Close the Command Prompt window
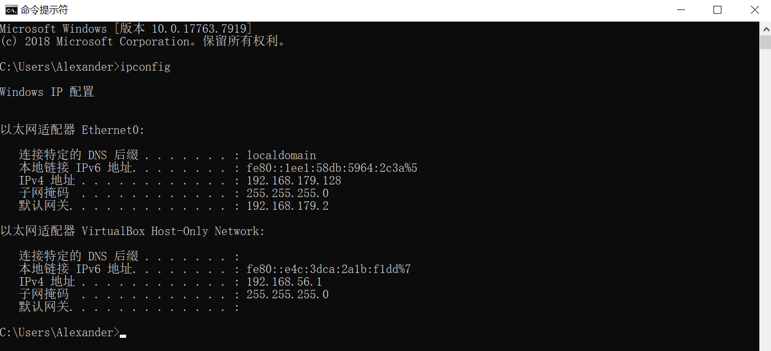The height and width of the screenshot is (351, 771). [754, 10]
